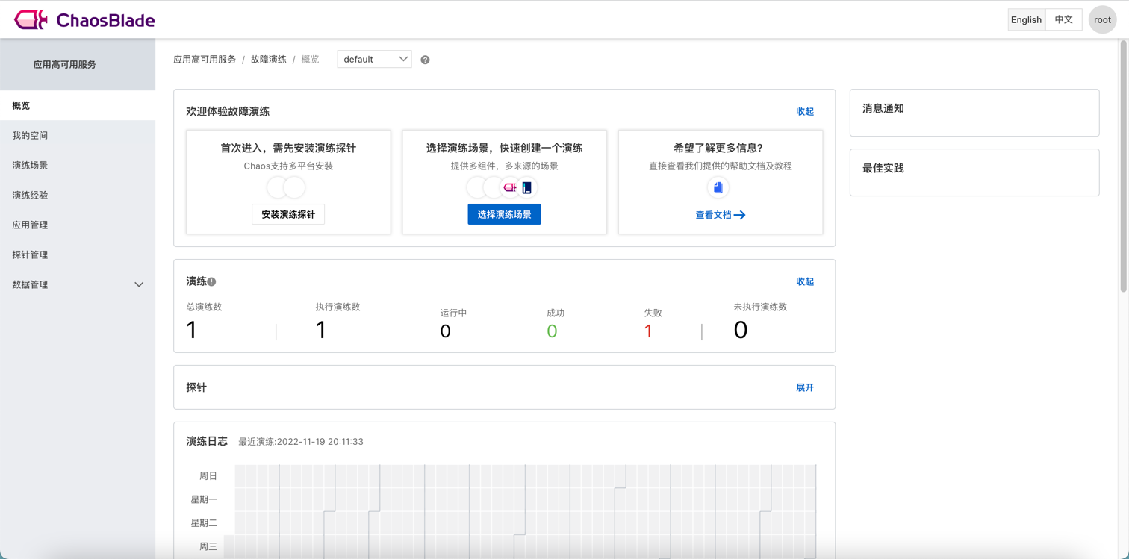Click the ChaosBlade scenario source icon
The height and width of the screenshot is (559, 1129).
click(510, 187)
